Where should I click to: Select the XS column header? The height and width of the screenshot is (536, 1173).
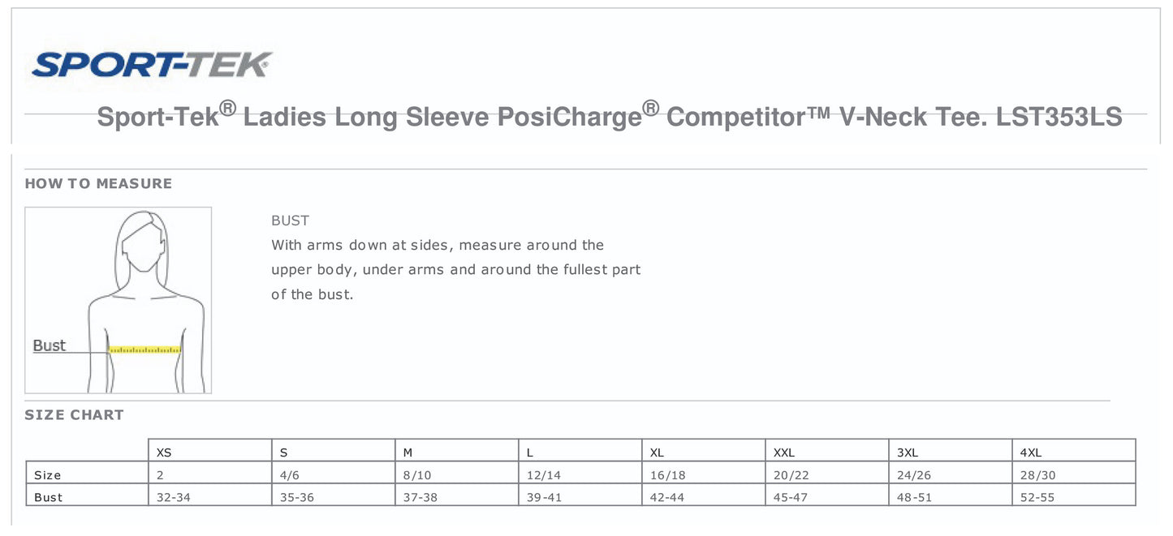164,452
